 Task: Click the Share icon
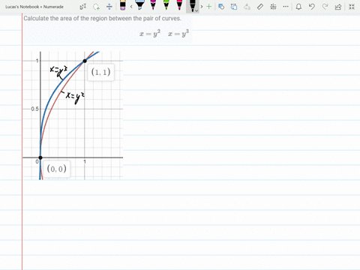[x=338, y=7]
